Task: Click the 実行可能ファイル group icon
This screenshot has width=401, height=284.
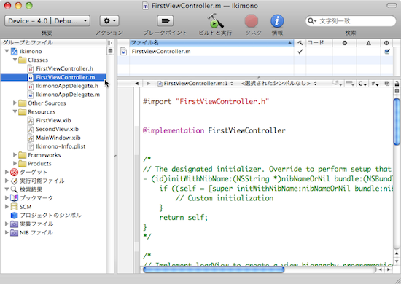Action: click(15, 181)
